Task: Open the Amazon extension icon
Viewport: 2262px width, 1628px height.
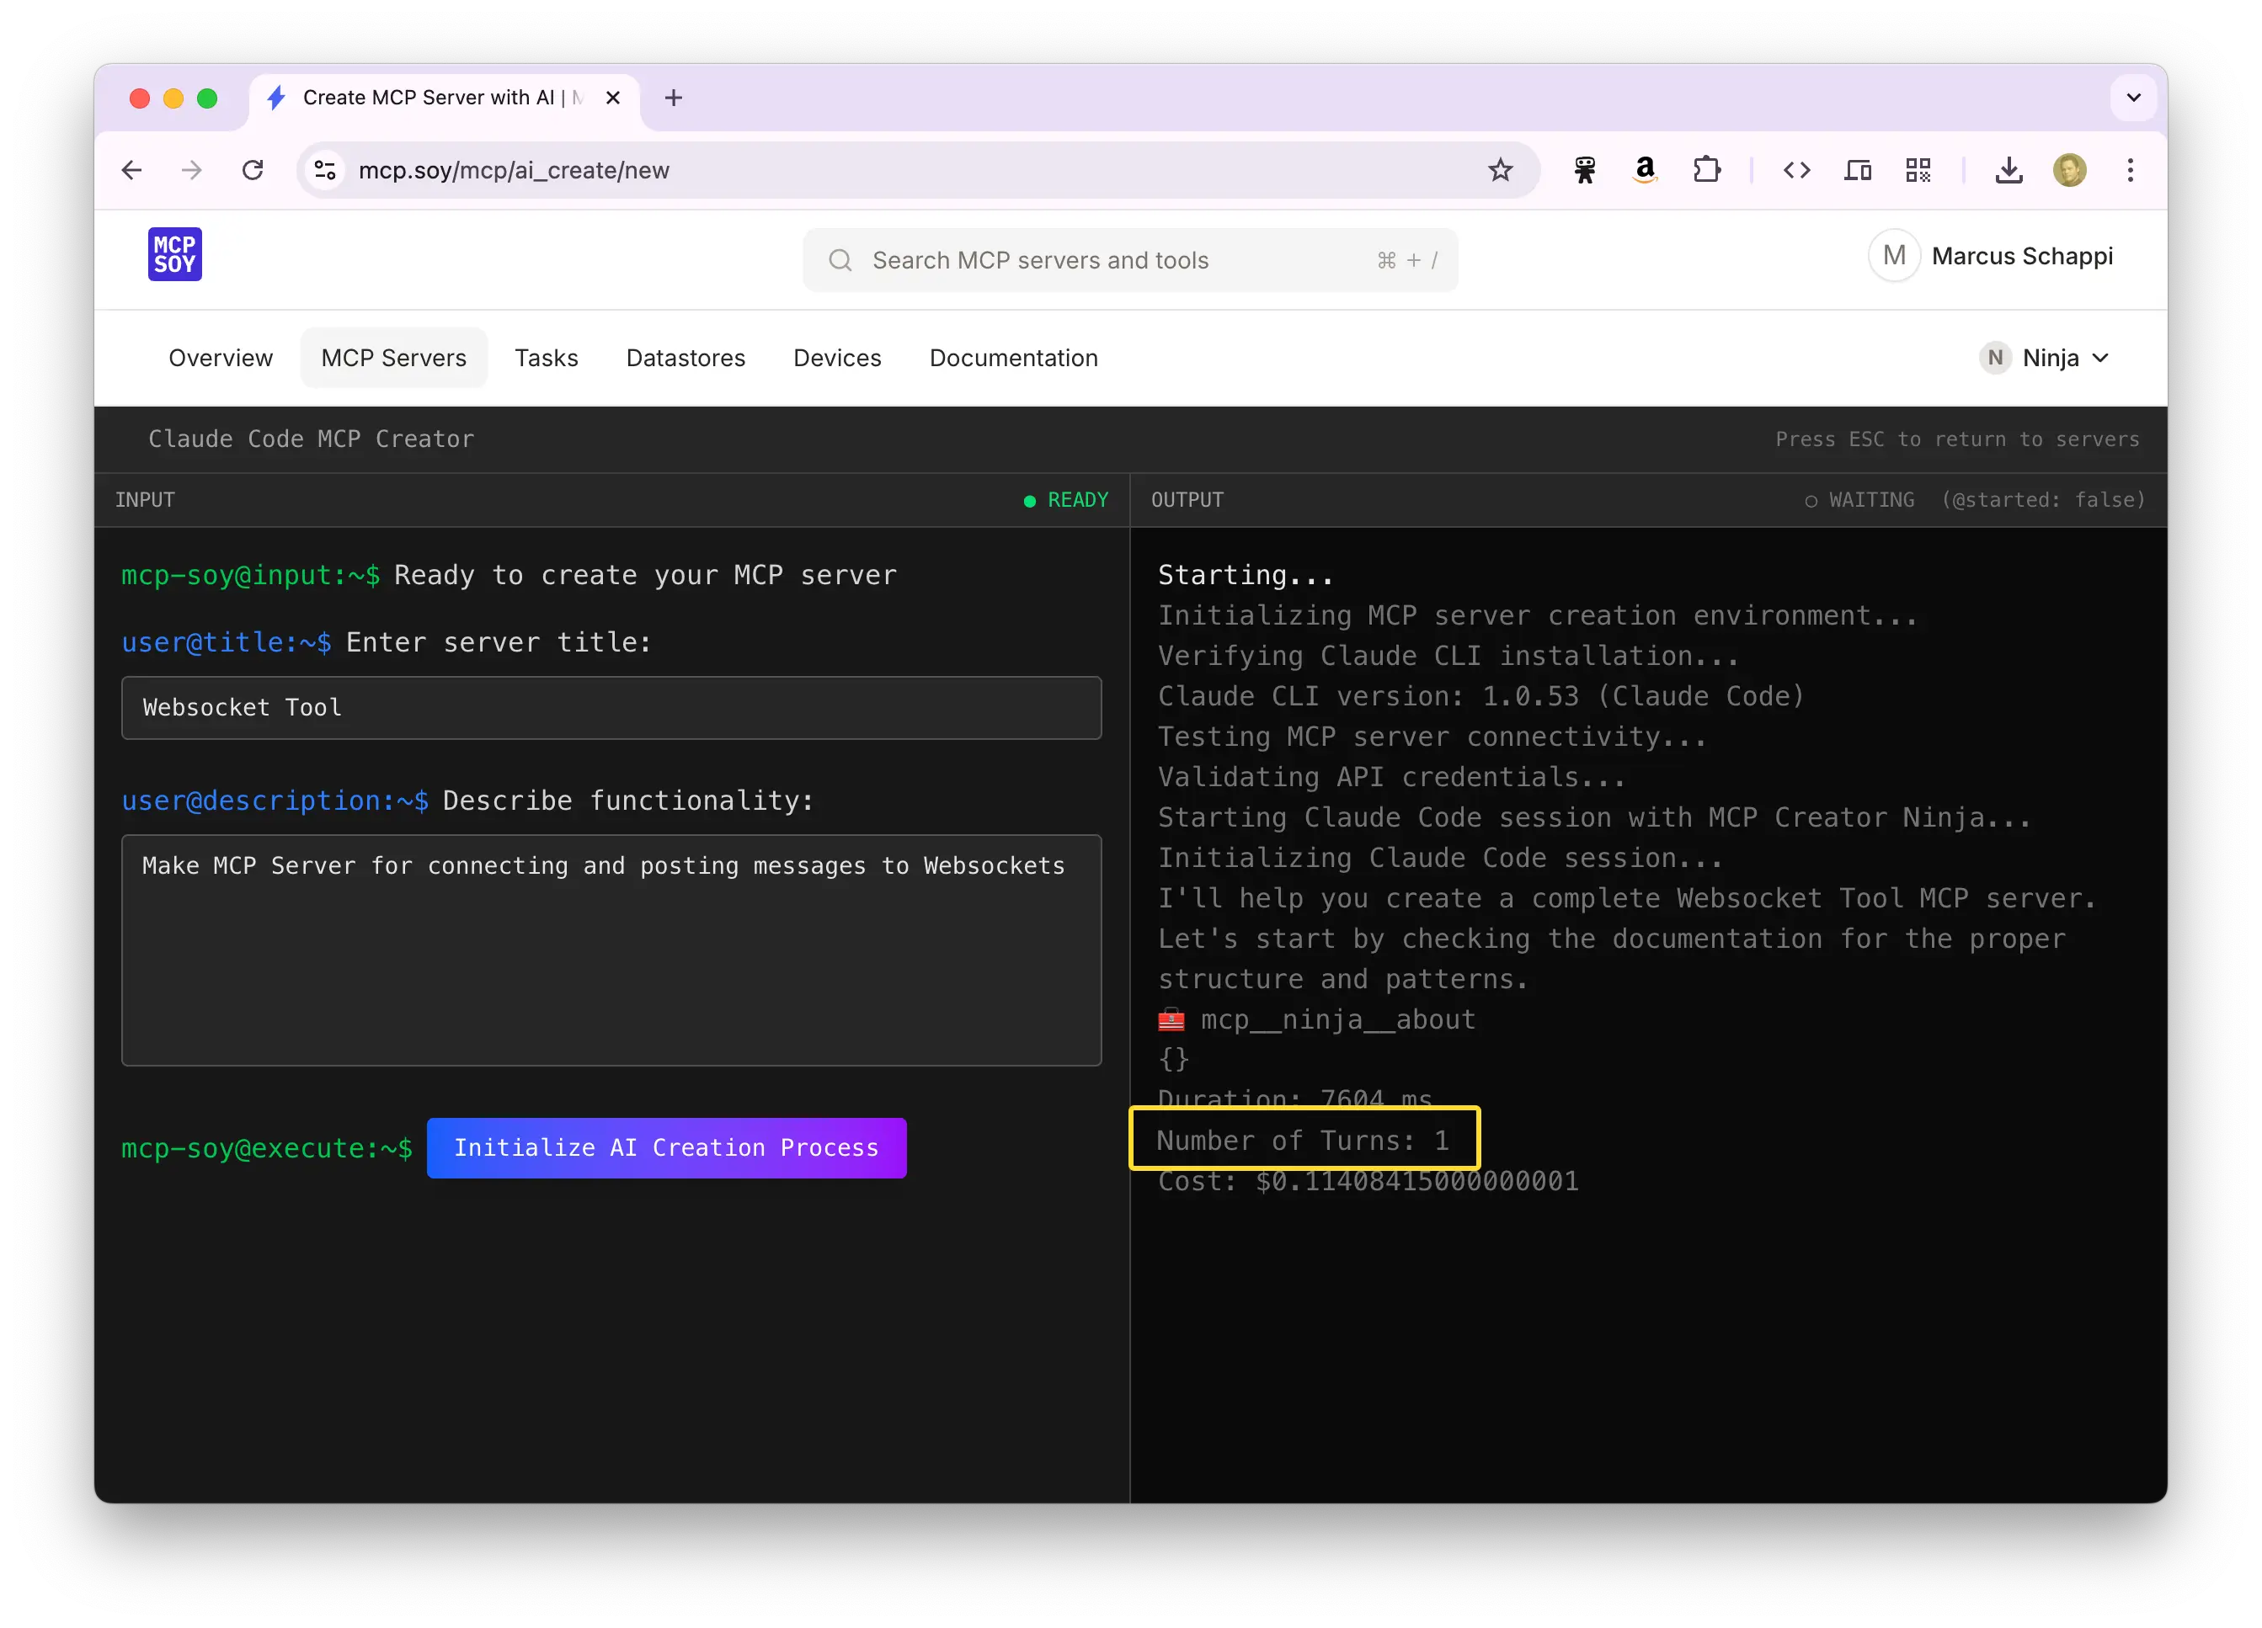Action: pos(1645,171)
